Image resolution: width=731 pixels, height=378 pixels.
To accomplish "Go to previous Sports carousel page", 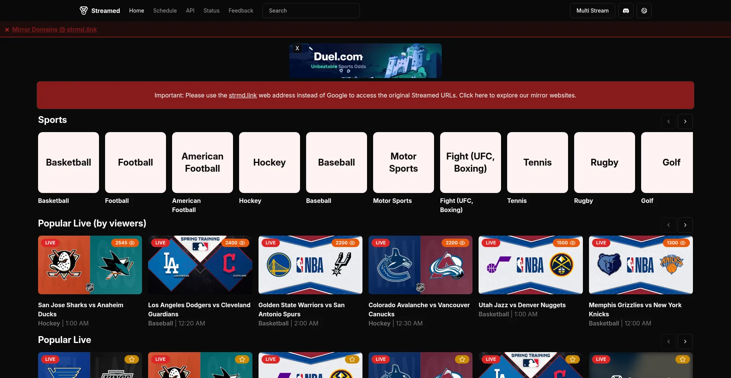I will [669, 121].
